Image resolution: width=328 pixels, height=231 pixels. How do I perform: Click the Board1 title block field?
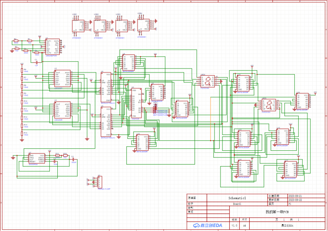click(237, 204)
